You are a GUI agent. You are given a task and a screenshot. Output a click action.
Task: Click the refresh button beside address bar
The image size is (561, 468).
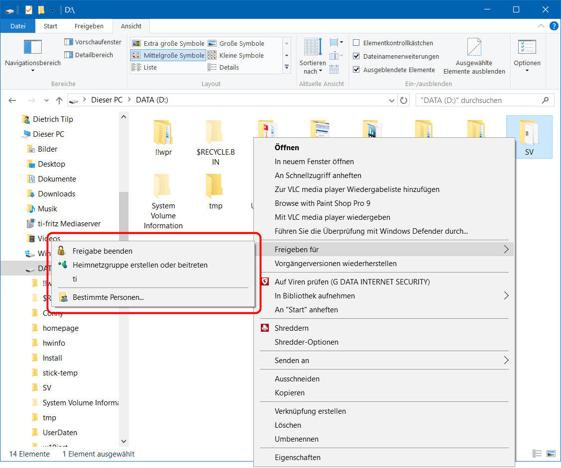click(x=404, y=100)
